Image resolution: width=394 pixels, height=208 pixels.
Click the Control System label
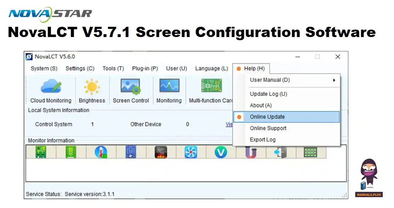[53, 124]
